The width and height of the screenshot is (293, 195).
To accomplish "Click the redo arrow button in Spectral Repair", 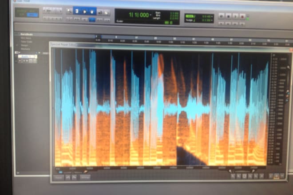I will coord(74,177).
